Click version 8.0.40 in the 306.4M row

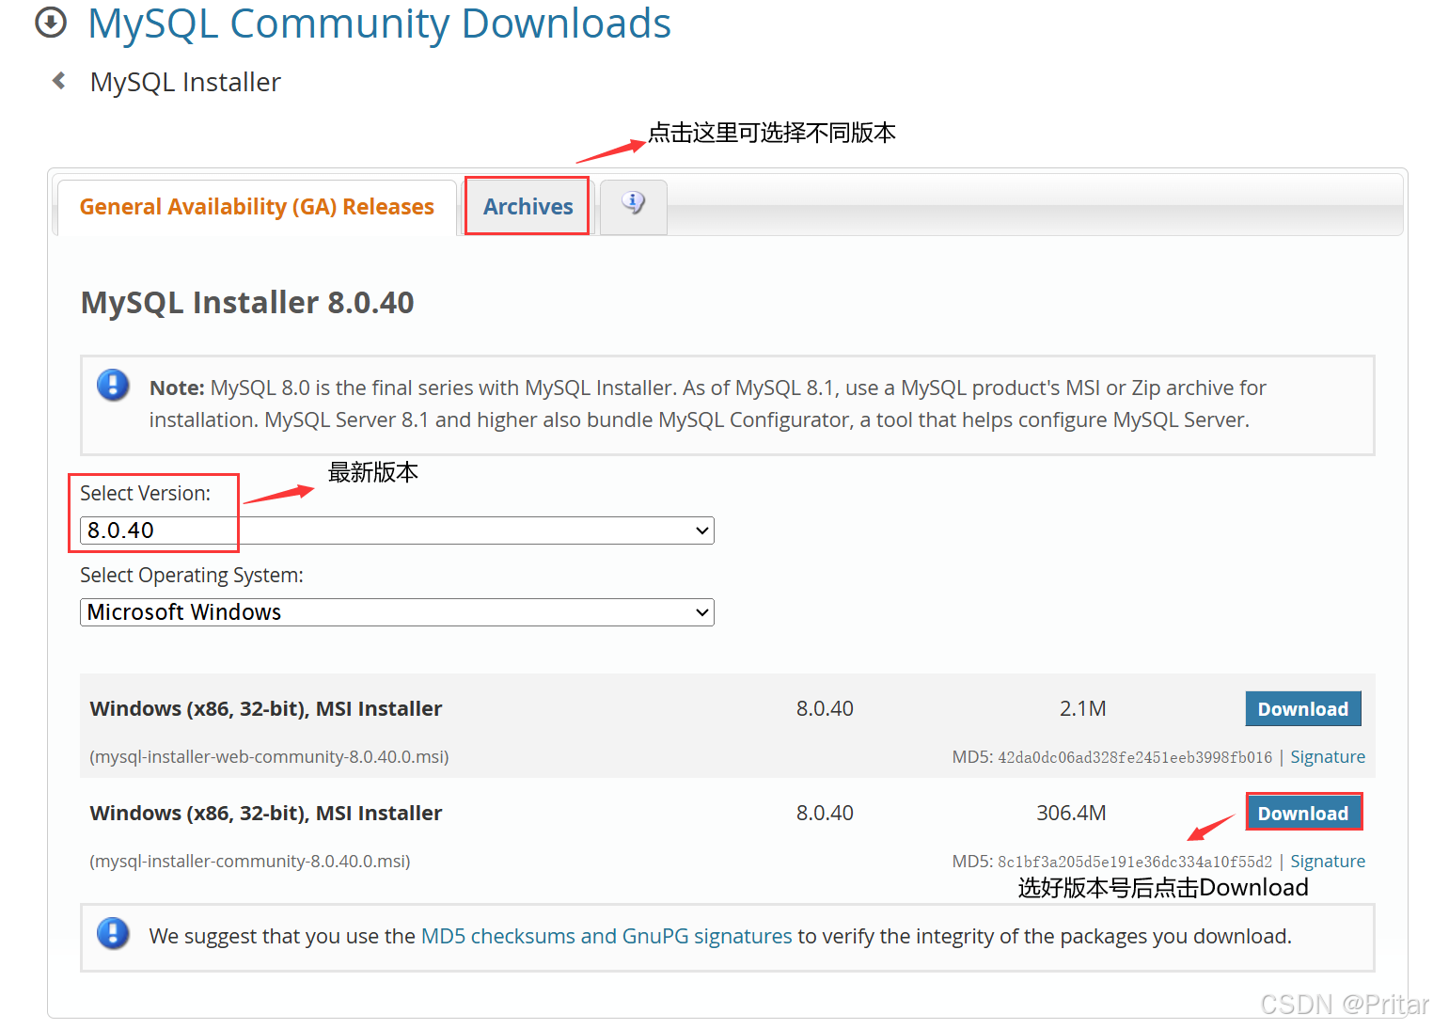825,814
